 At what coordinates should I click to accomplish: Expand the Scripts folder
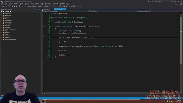(x=2, y=34)
